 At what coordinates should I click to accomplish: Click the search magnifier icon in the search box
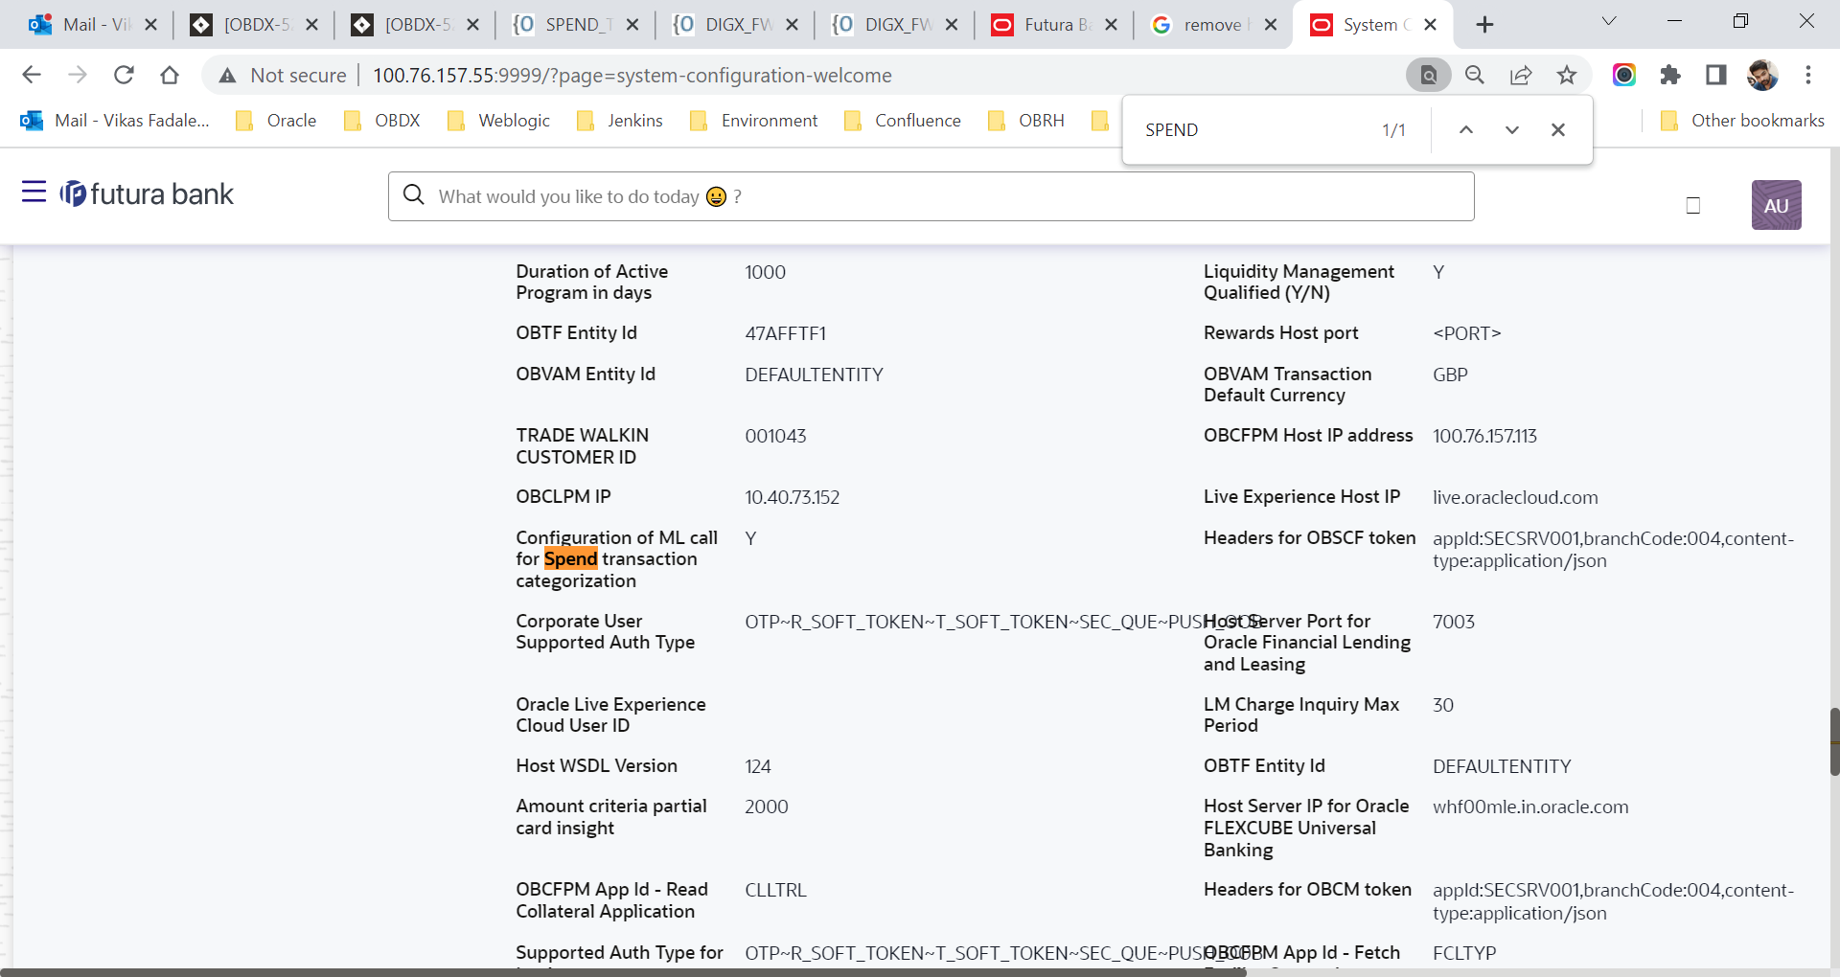pyautogui.click(x=414, y=195)
